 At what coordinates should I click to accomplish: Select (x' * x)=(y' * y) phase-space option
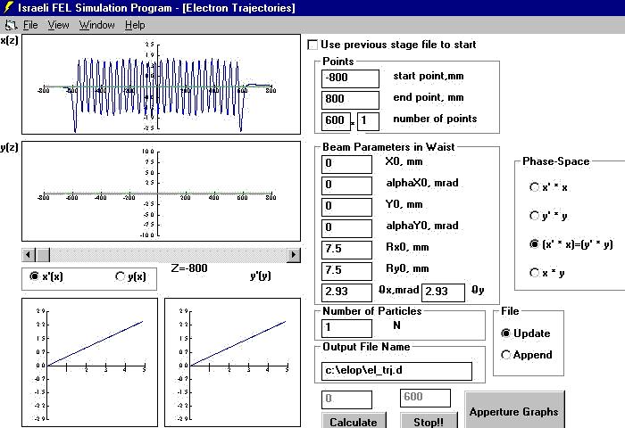(534, 243)
